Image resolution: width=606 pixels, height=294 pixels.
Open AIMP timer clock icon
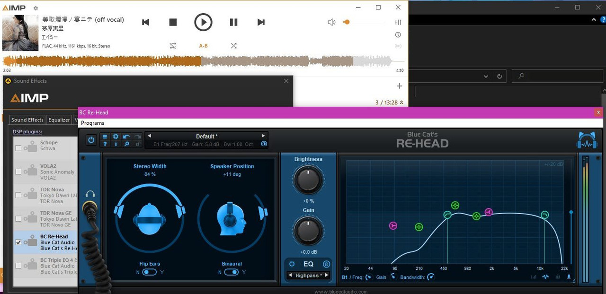coord(398,35)
